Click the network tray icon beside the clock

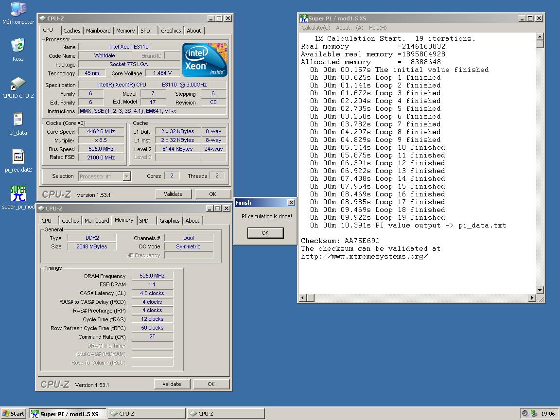(534, 414)
